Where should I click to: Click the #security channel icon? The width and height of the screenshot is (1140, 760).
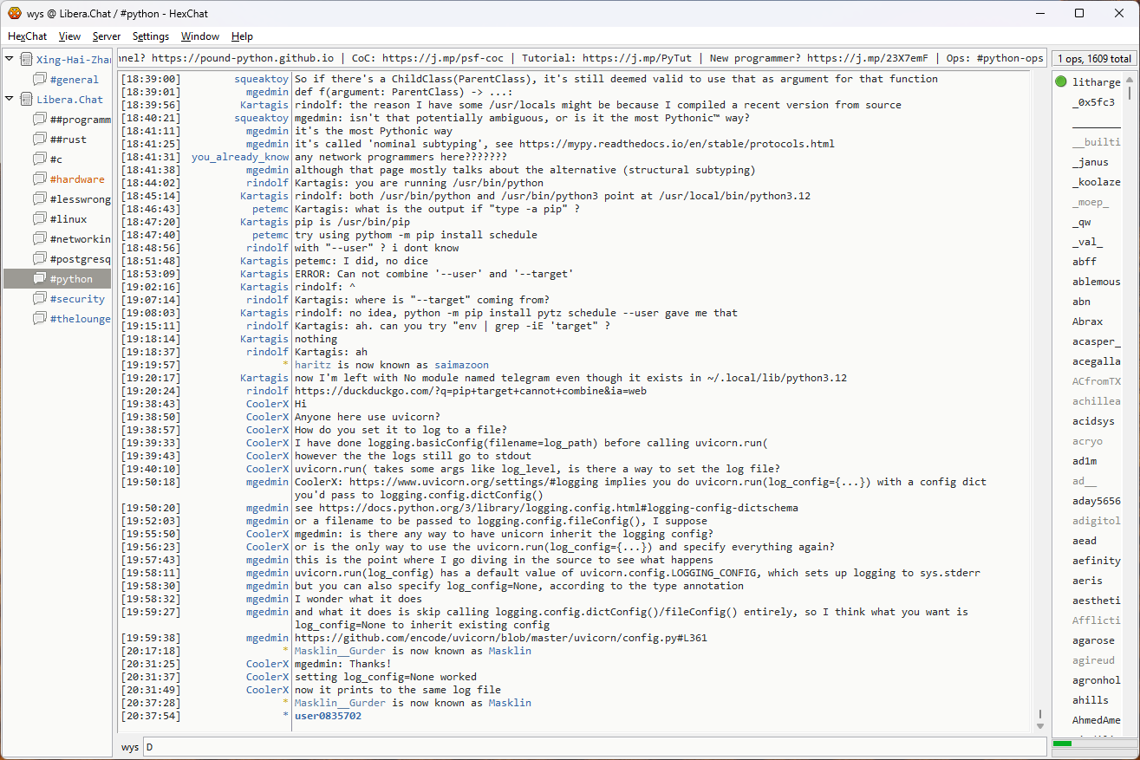point(40,298)
